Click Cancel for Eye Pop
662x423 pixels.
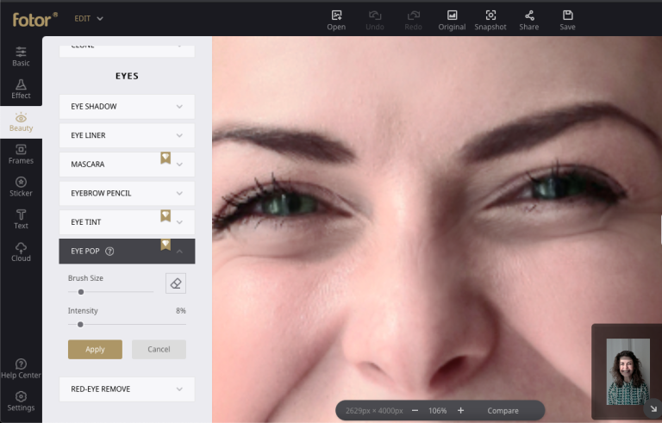coord(159,350)
